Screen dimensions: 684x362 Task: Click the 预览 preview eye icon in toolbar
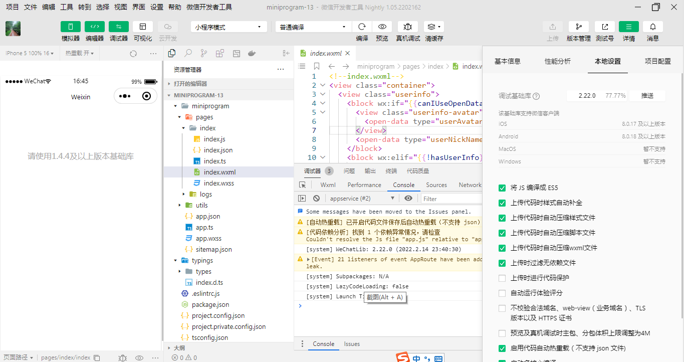click(x=382, y=27)
